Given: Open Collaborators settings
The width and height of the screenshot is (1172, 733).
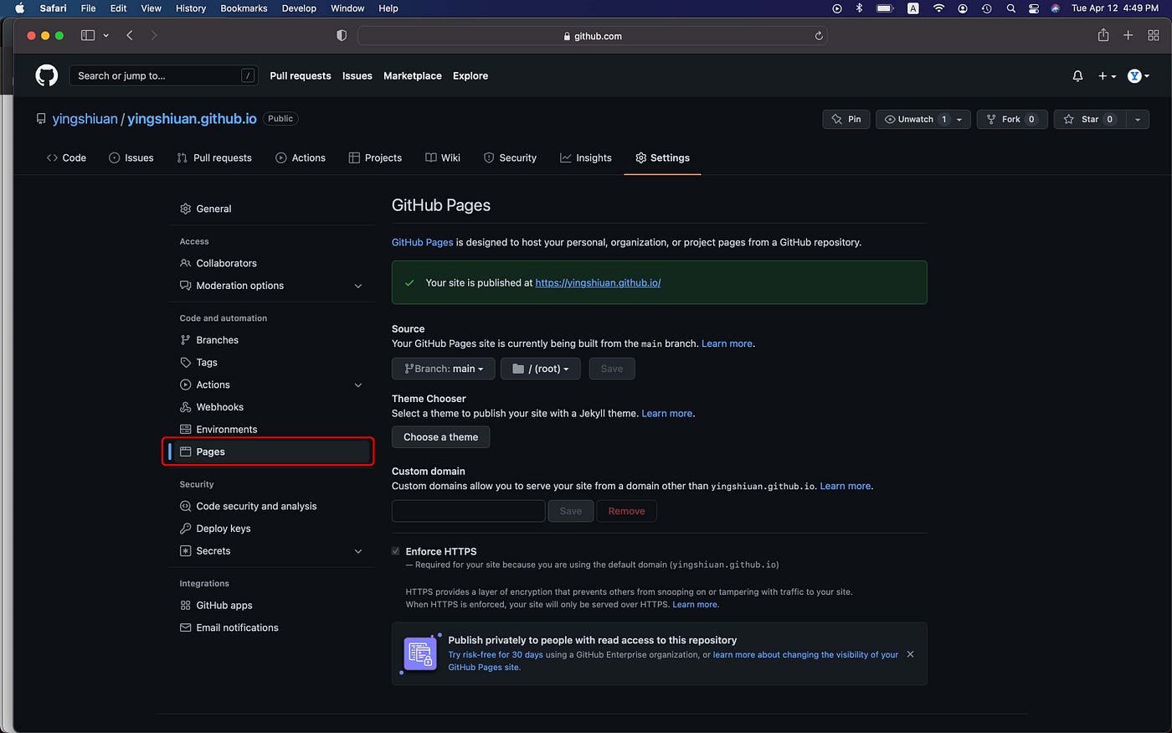Looking at the screenshot, I should tap(270, 263).
